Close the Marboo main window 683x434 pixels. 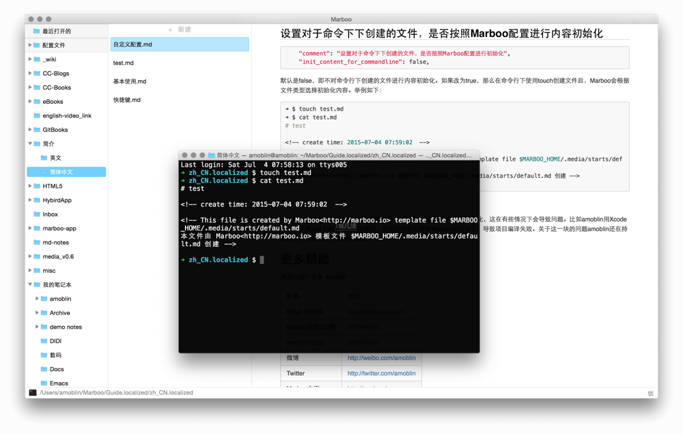point(31,19)
